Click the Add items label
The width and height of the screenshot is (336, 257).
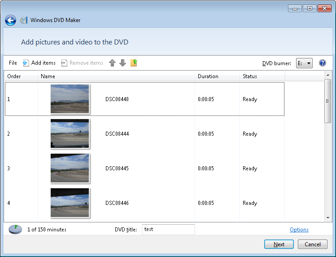(x=43, y=63)
